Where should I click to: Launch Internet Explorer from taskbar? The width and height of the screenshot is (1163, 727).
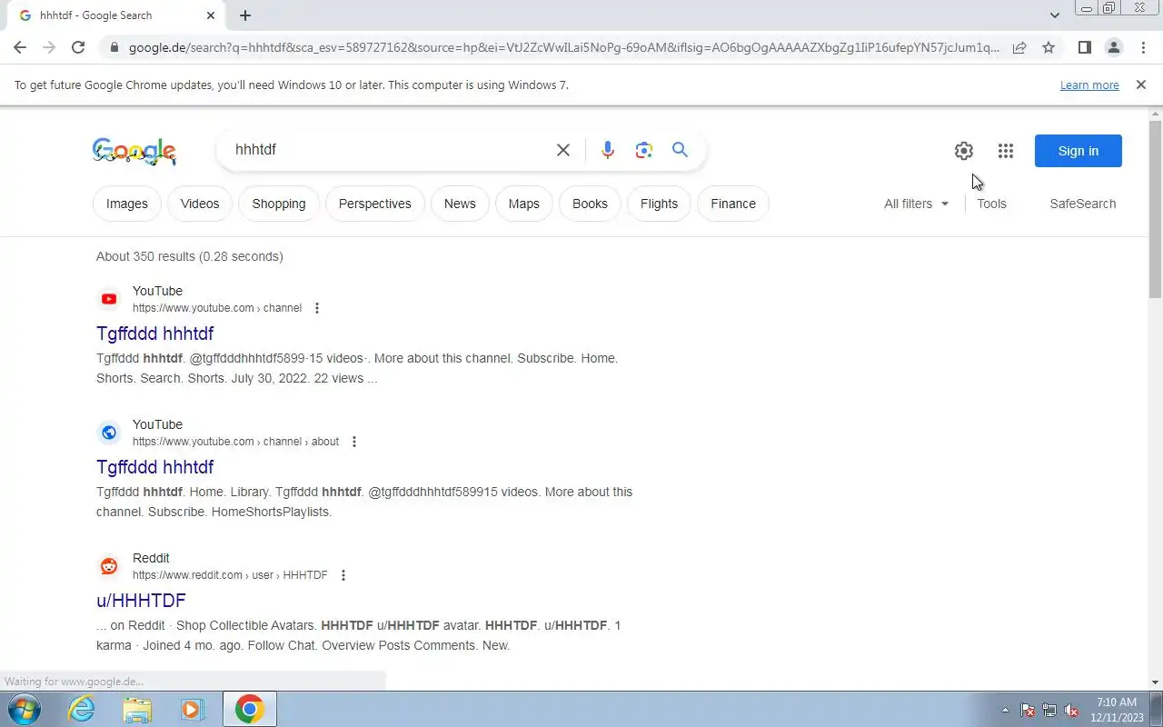tap(82, 709)
